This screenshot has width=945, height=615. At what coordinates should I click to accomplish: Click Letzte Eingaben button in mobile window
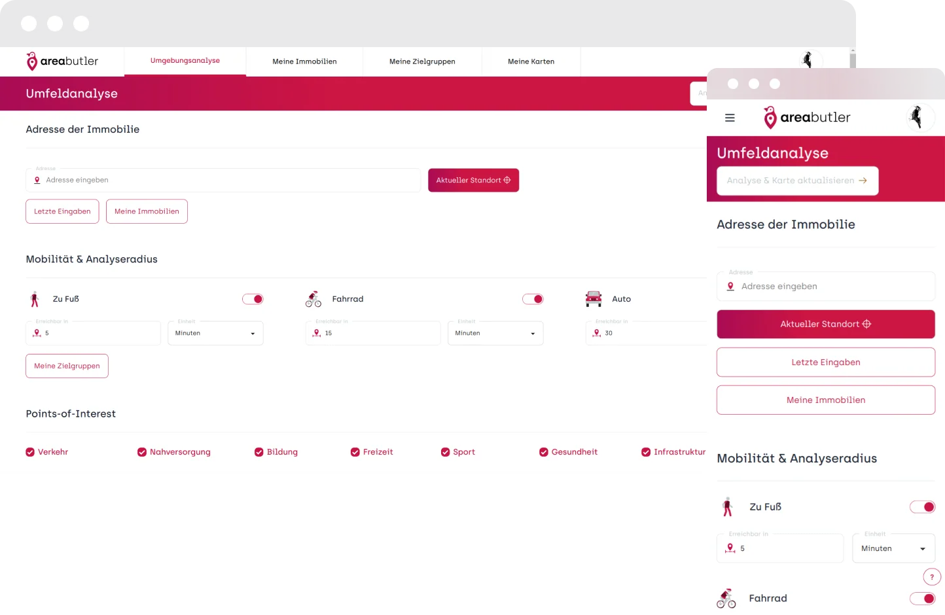[826, 362]
